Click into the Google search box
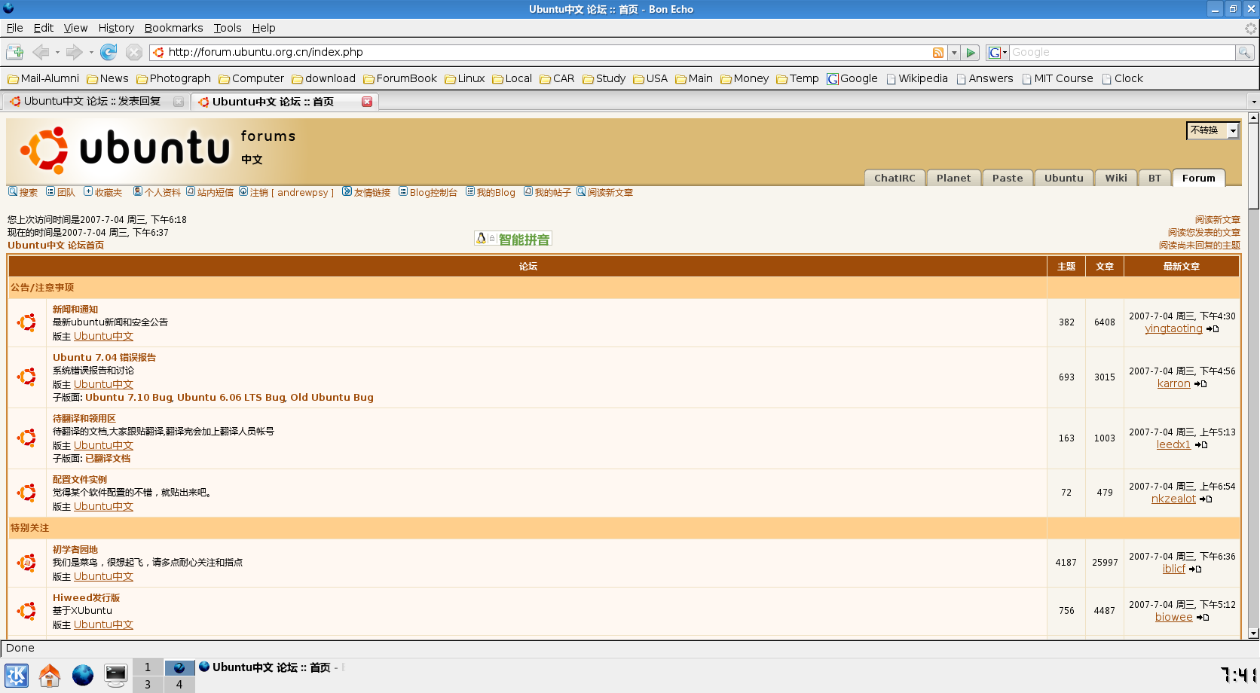The height and width of the screenshot is (693, 1260). pos(1122,53)
